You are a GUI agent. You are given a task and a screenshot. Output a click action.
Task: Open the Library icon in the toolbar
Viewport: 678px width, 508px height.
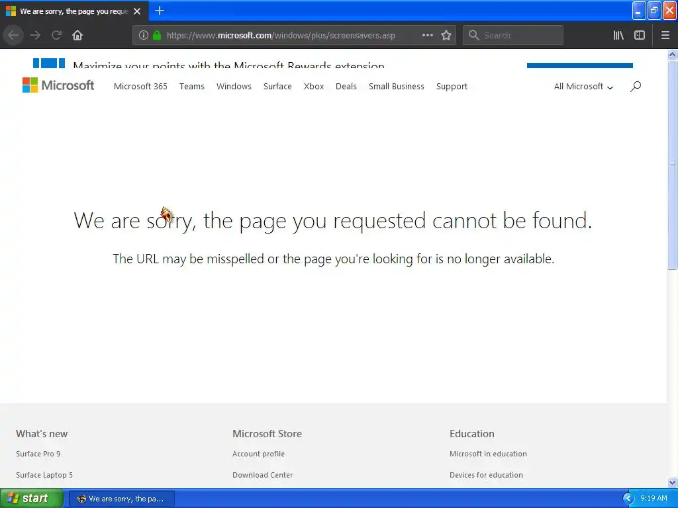(x=618, y=35)
